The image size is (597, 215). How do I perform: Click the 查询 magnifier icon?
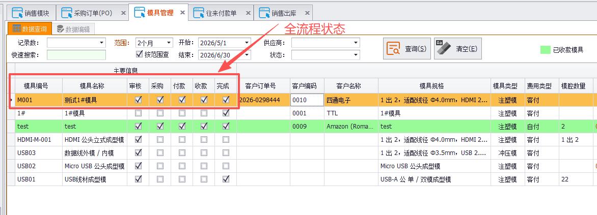point(393,49)
